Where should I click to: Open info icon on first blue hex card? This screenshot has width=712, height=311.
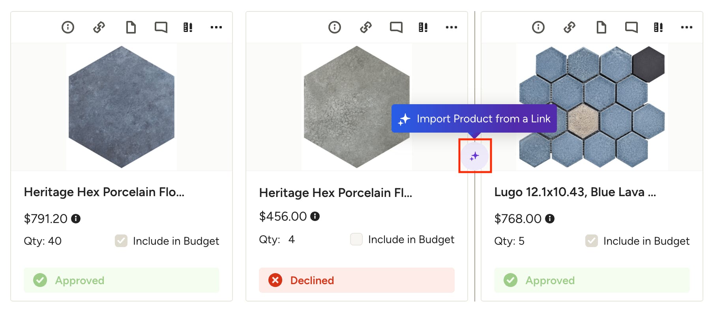click(68, 27)
